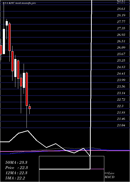Click the 12MA : 22.3 readout

pyautogui.click(x=16, y=173)
